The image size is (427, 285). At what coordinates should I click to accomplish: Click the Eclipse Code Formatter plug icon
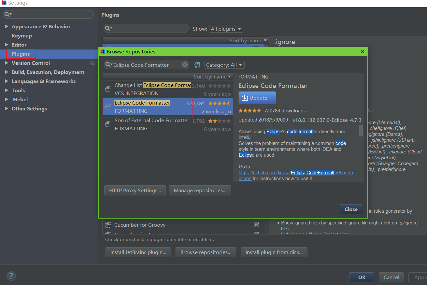click(x=108, y=107)
